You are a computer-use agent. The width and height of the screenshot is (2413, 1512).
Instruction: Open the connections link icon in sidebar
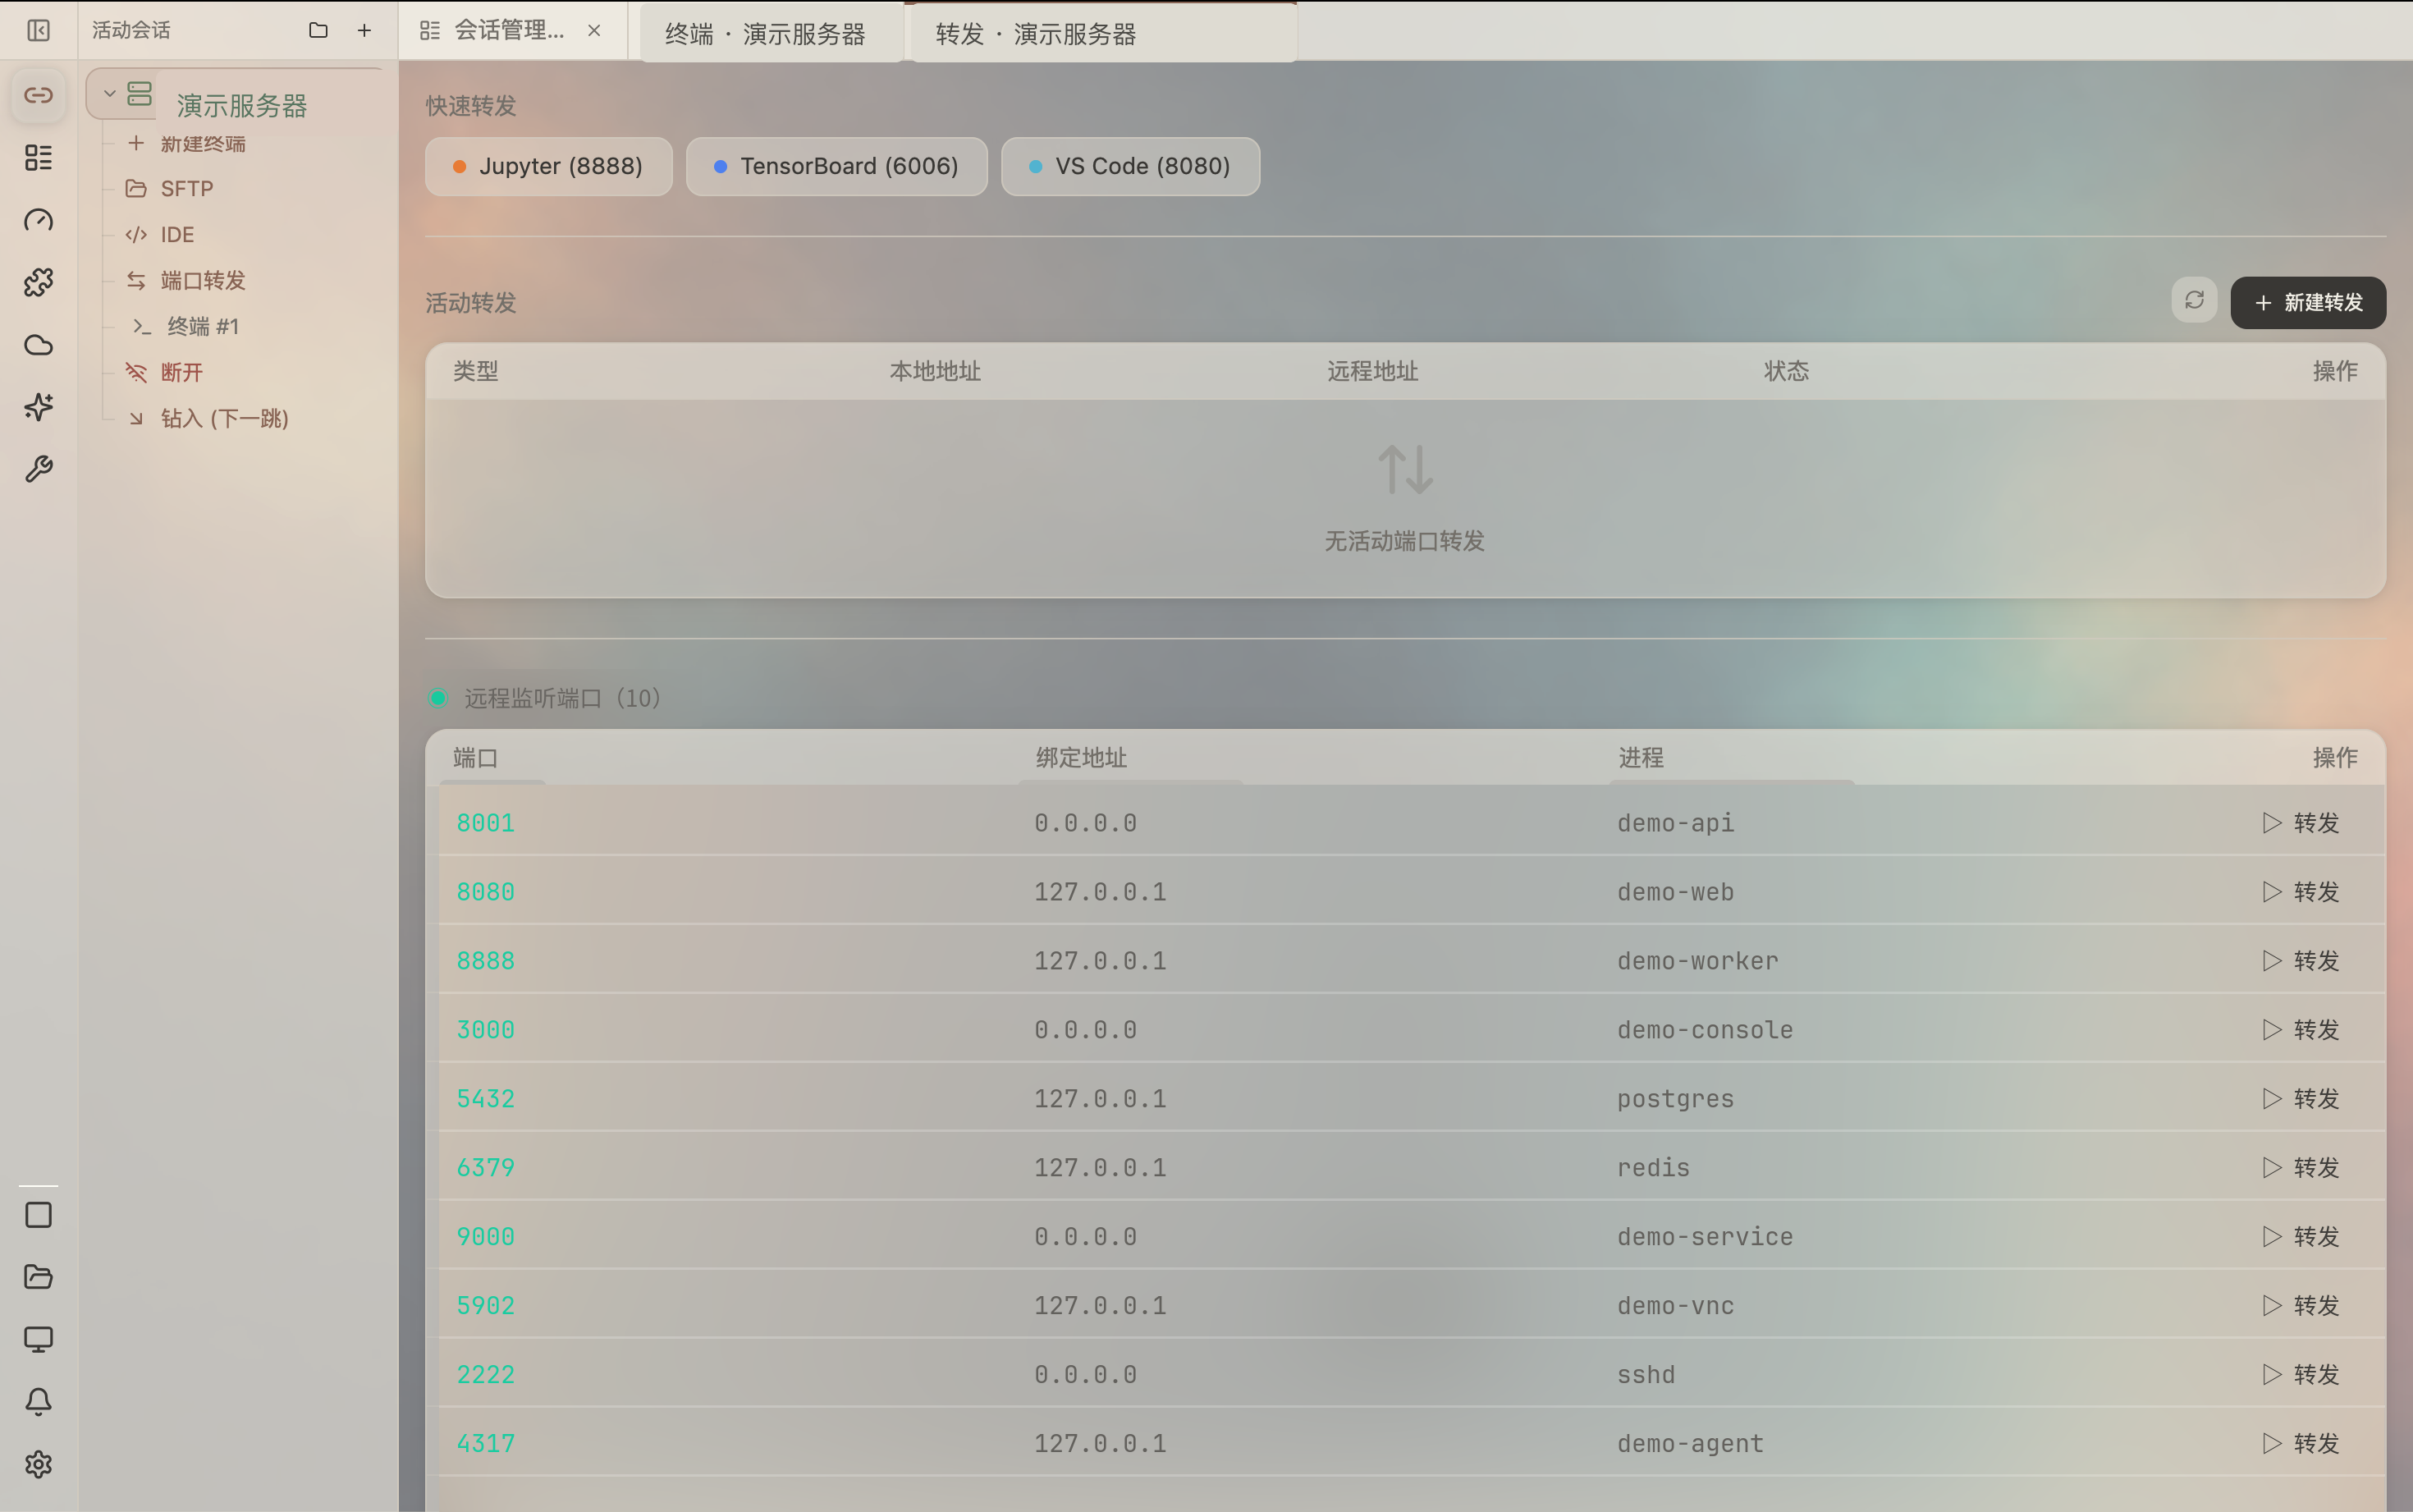click(38, 95)
